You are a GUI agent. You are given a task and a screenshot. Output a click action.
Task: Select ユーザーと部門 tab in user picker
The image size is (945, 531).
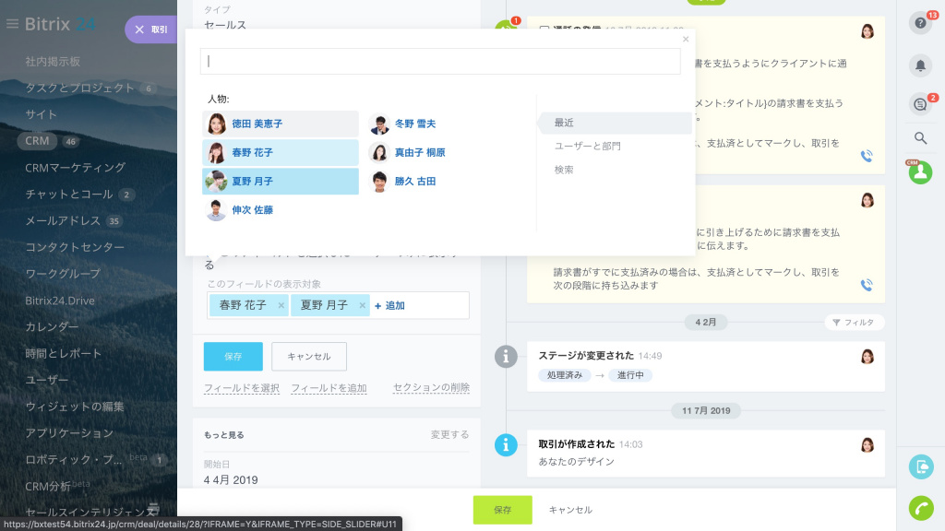pyautogui.click(x=587, y=146)
